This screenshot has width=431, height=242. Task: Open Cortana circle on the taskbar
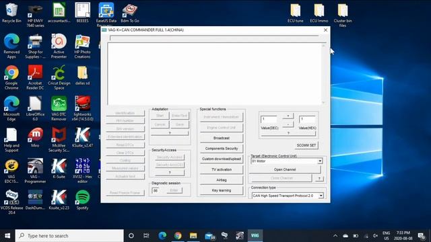tap(131, 236)
